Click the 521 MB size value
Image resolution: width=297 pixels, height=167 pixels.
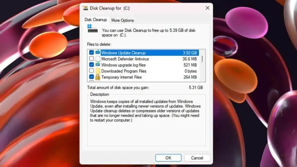tap(190, 65)
